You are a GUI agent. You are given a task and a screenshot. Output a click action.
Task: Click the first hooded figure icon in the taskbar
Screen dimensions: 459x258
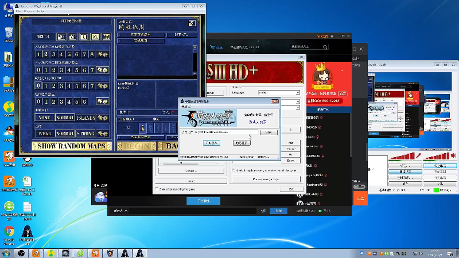click(x=125, y=253)
